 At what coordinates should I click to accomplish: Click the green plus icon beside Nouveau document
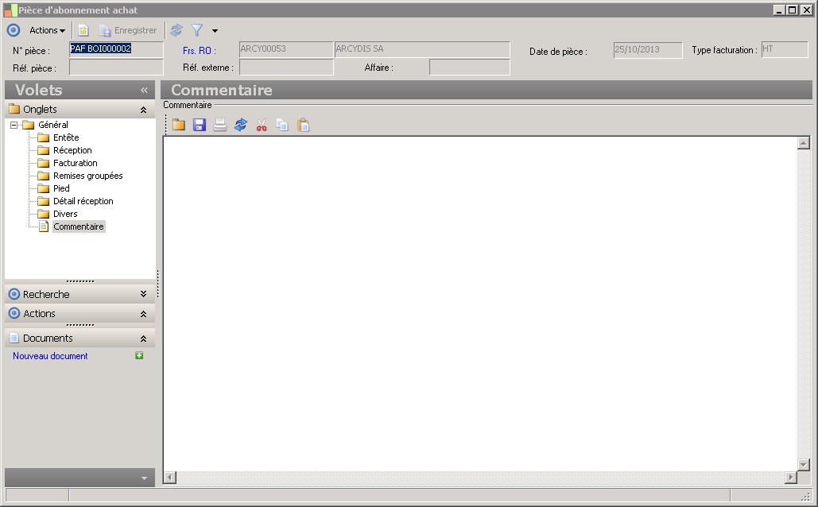point(139,356)
